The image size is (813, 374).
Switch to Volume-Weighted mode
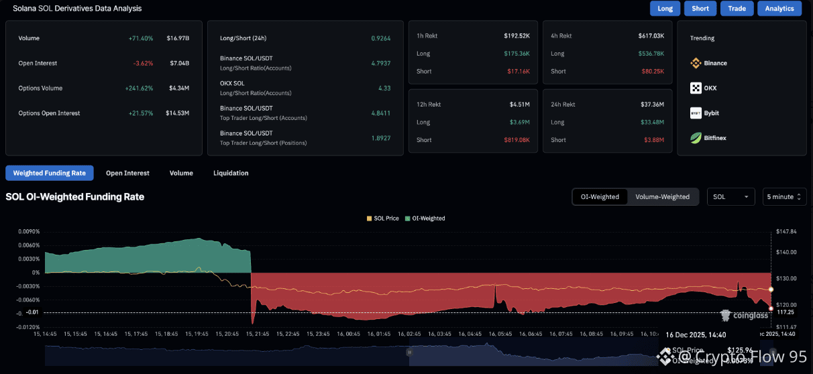click(663, 197)
